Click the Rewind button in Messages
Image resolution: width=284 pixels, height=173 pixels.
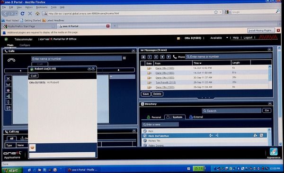click(143, 57)
